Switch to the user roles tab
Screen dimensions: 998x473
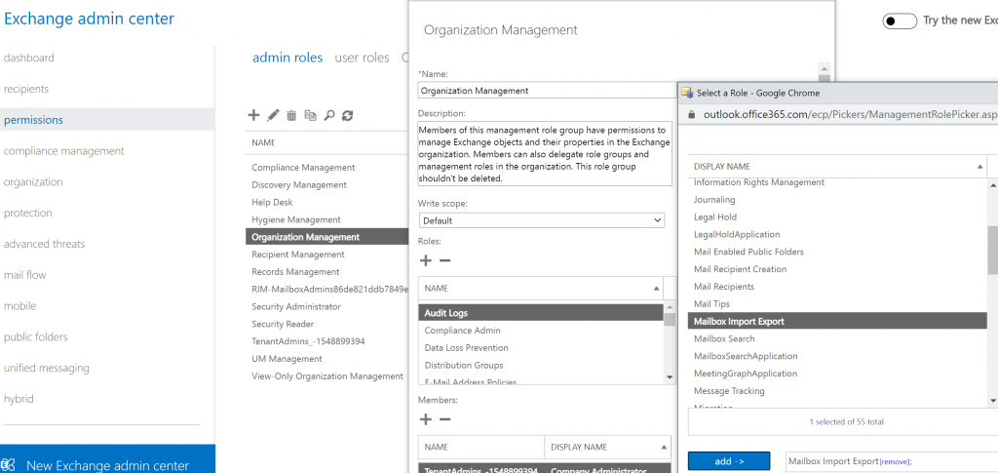[x=363, y=58]
